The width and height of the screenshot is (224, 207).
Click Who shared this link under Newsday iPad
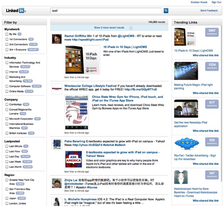coord(206,131)
